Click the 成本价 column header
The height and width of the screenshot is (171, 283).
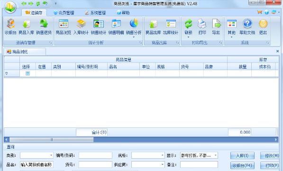point(263,67)
